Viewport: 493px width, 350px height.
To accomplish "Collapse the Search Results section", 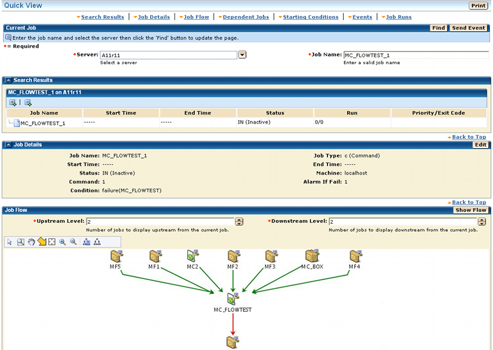I will tap(8, 80).
